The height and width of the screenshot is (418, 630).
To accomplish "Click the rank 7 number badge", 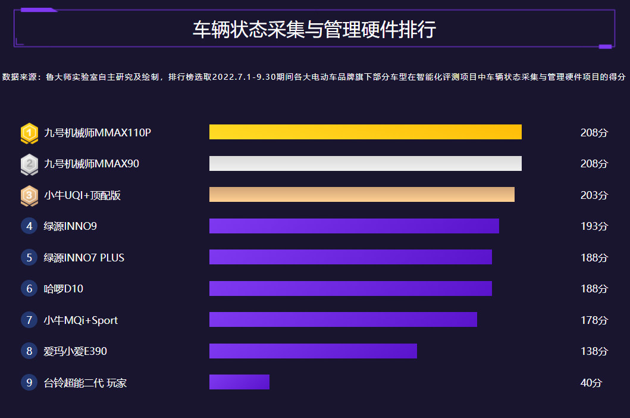I will coord(29,320).
